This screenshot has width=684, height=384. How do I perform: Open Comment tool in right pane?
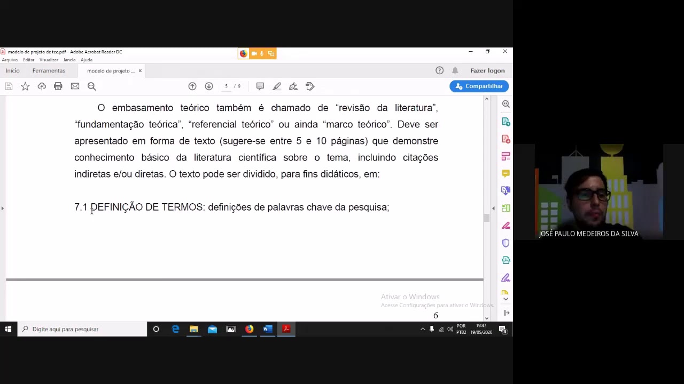tap(506, 174)
